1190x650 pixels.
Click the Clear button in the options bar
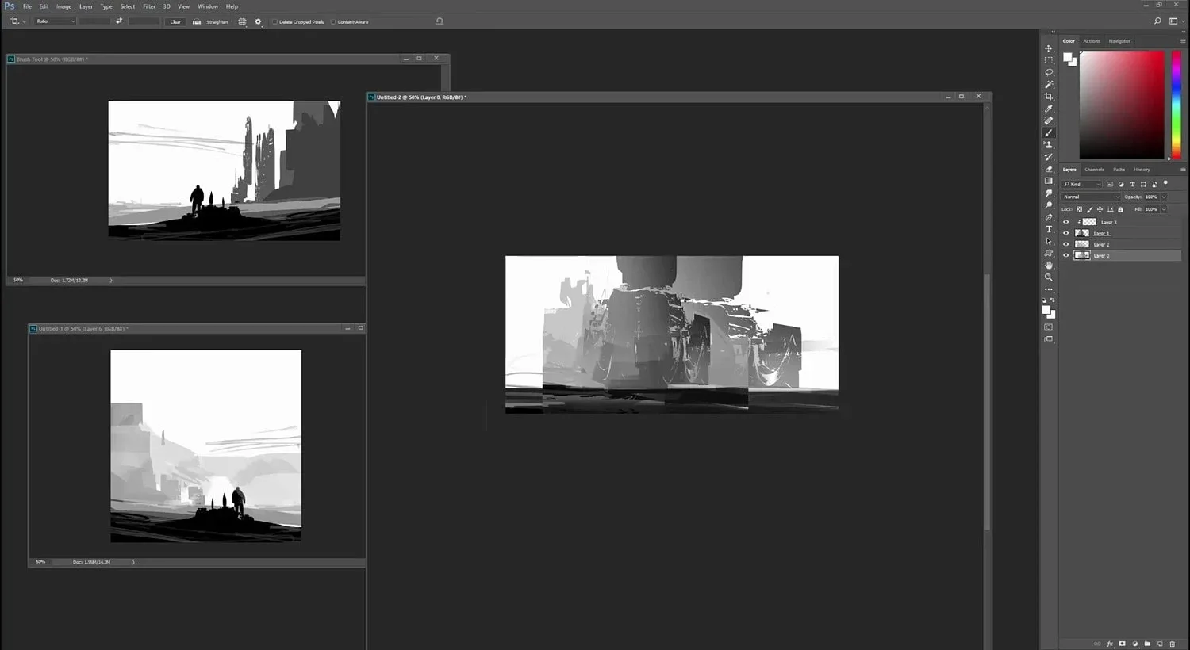pos(175,21)
